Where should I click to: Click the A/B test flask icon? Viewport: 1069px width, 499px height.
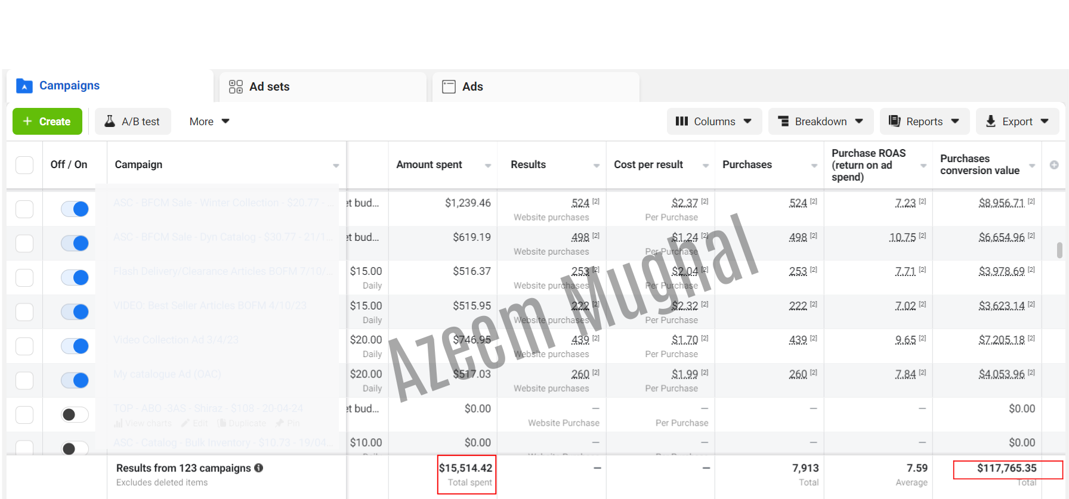pos(110,122)
